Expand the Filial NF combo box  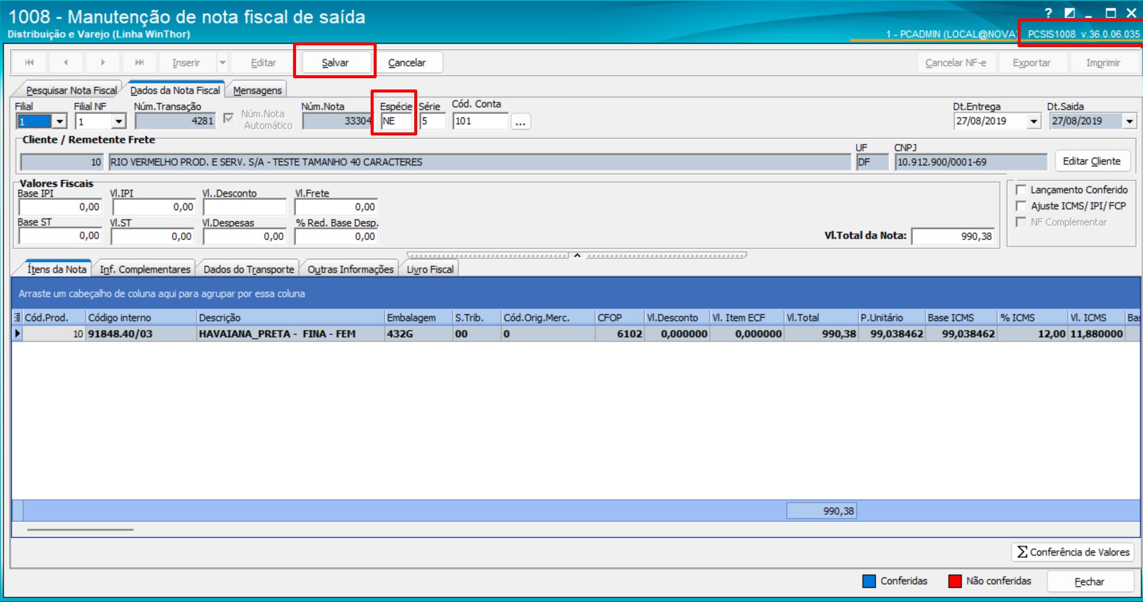pyautogui.click(x=119, y=122)
